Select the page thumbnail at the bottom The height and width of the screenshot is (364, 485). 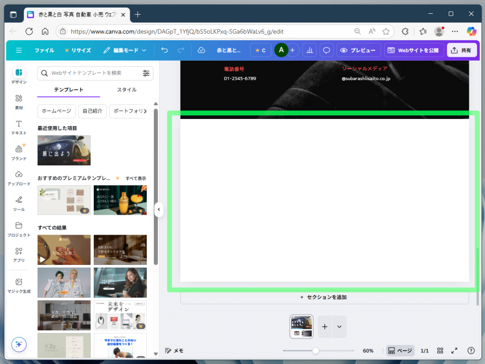point(302,327)
